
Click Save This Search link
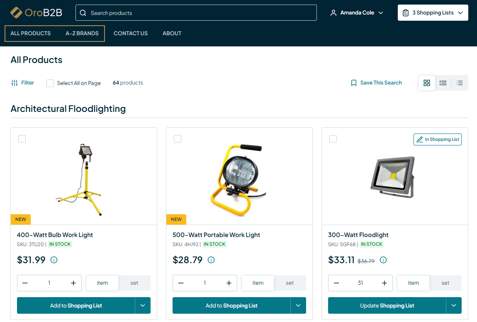click(x=376, y=83)
